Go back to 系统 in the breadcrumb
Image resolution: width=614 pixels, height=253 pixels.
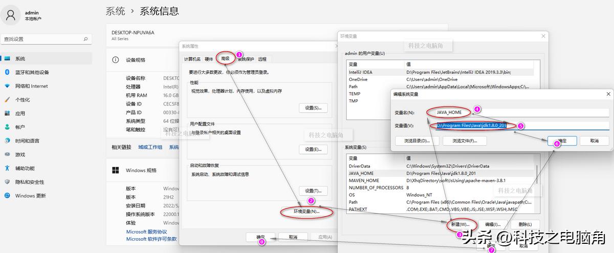115,11
